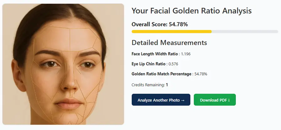Image resolution: width=281 pixels, height=130 pixels.
Task: Click the credits remaining count number
Action: 167,85
